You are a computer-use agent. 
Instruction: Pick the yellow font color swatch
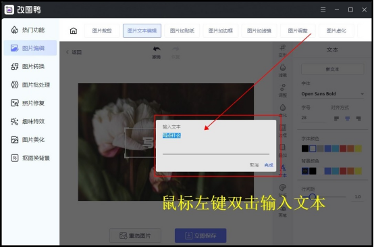[358, 148]
